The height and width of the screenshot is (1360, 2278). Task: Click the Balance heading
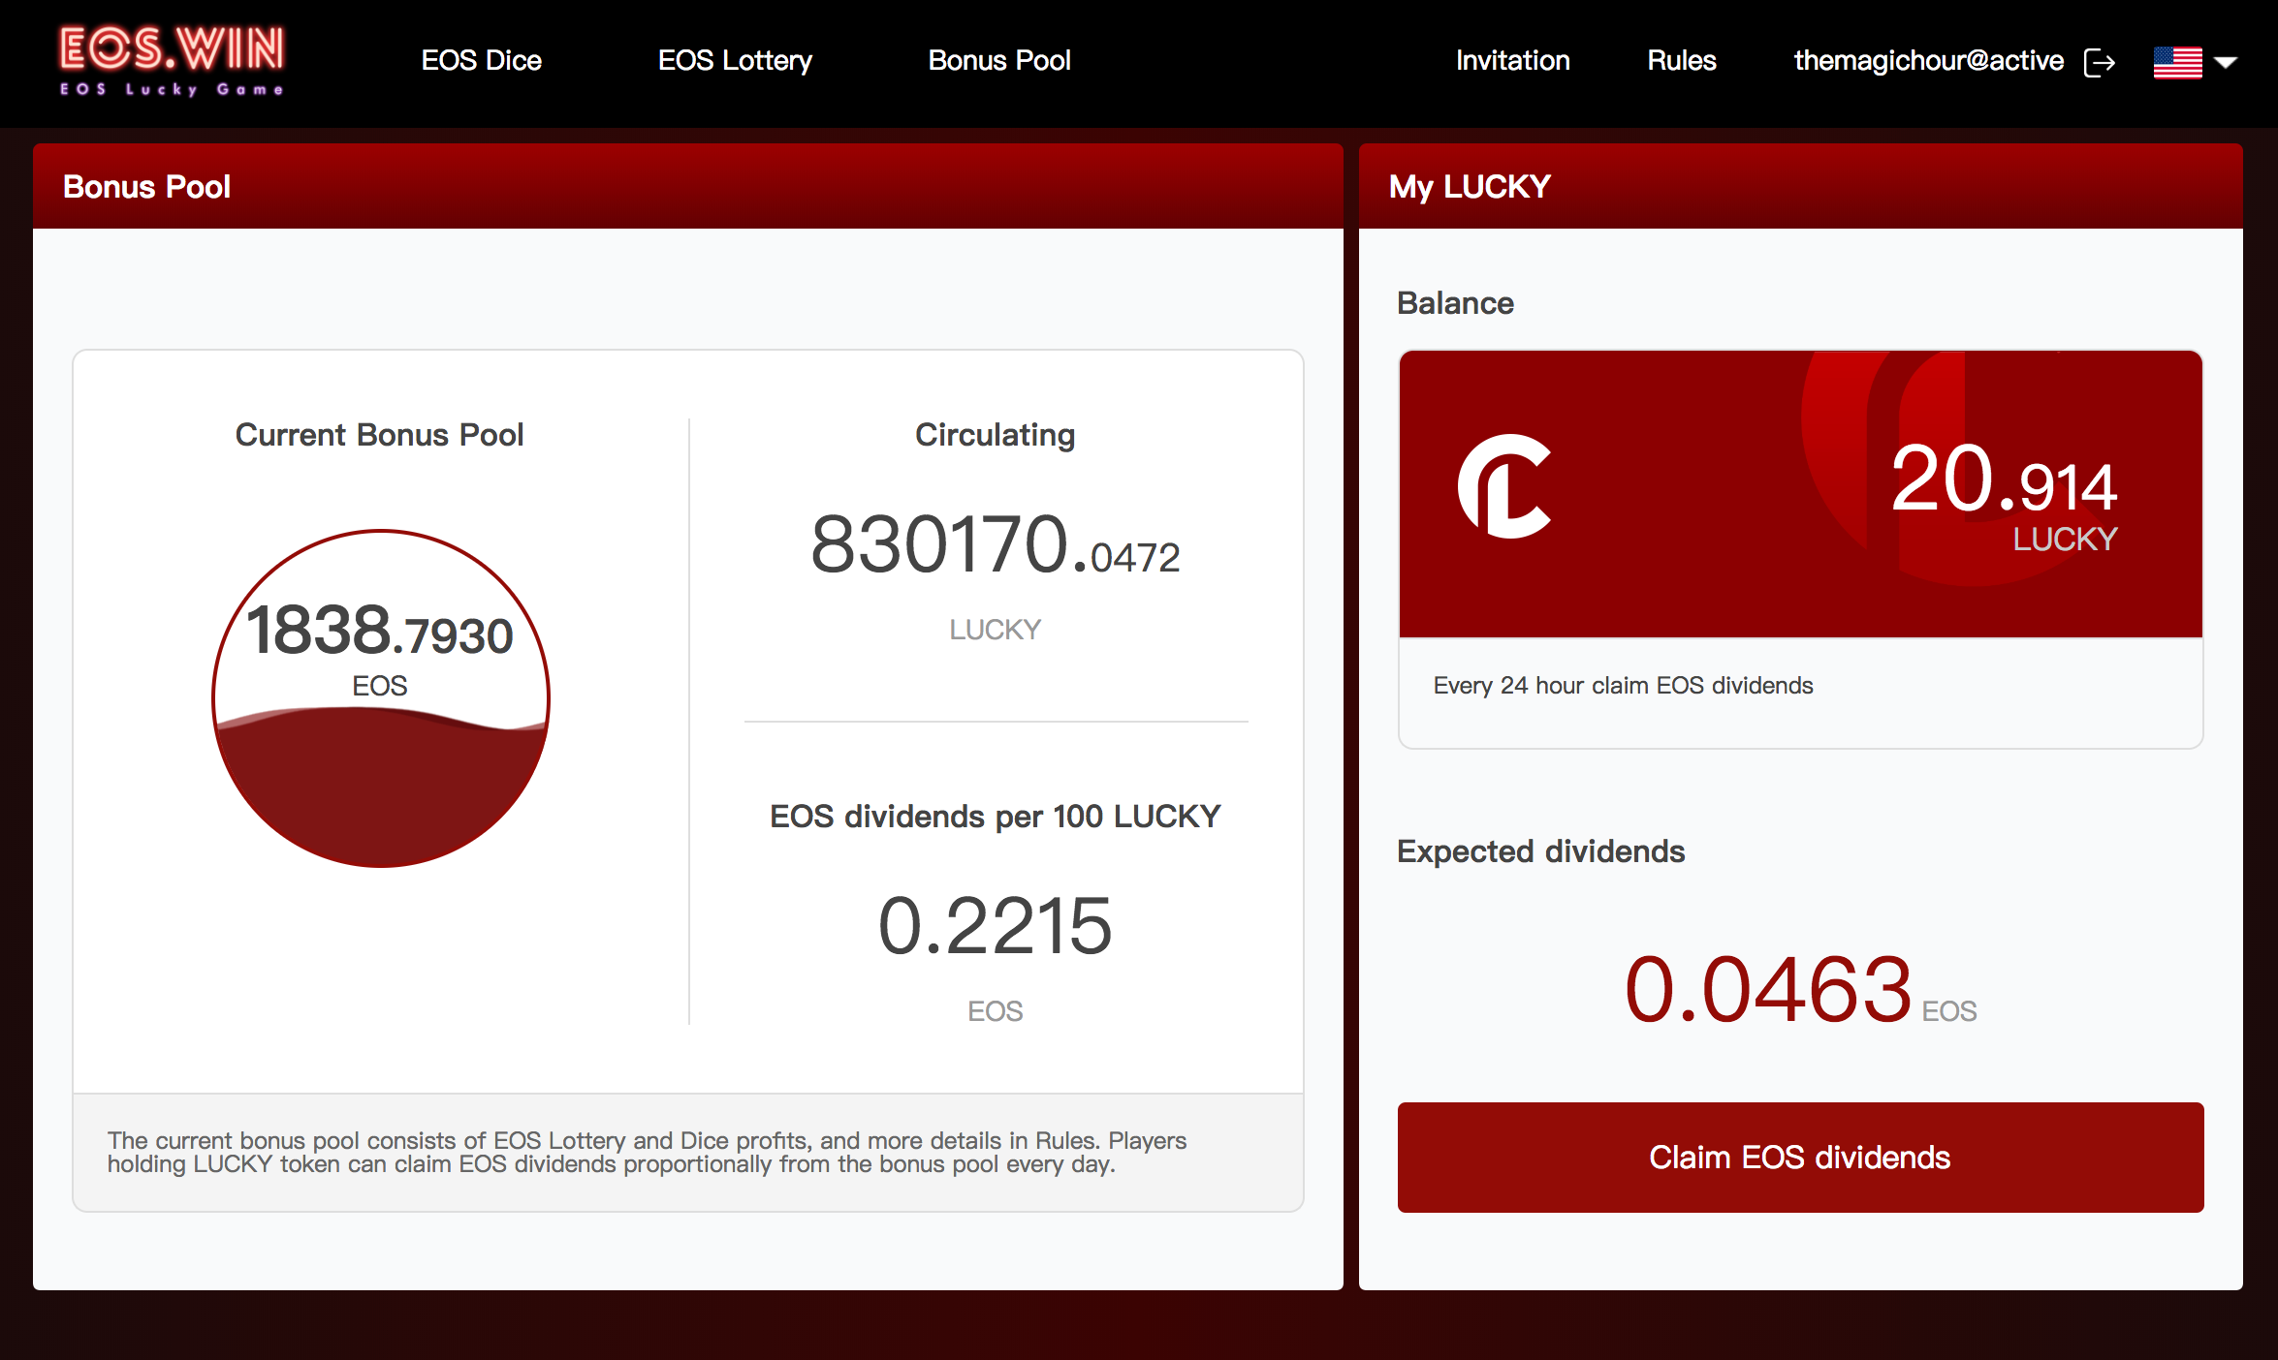tap(1455, 303)
